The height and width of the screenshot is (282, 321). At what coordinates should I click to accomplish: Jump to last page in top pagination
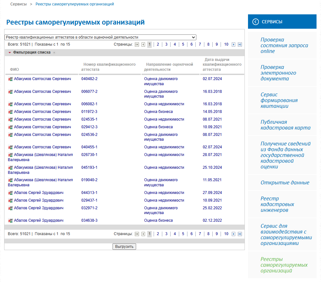point(240,44)
